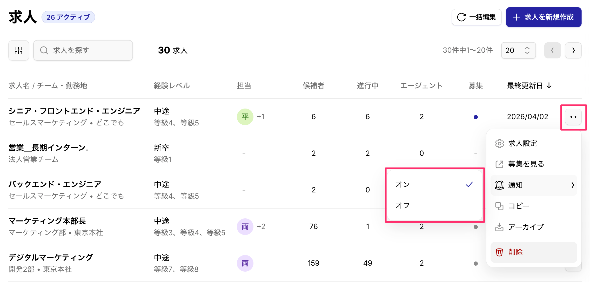
Task: Open 求人設定 from context menu
Action: [534, 143]
